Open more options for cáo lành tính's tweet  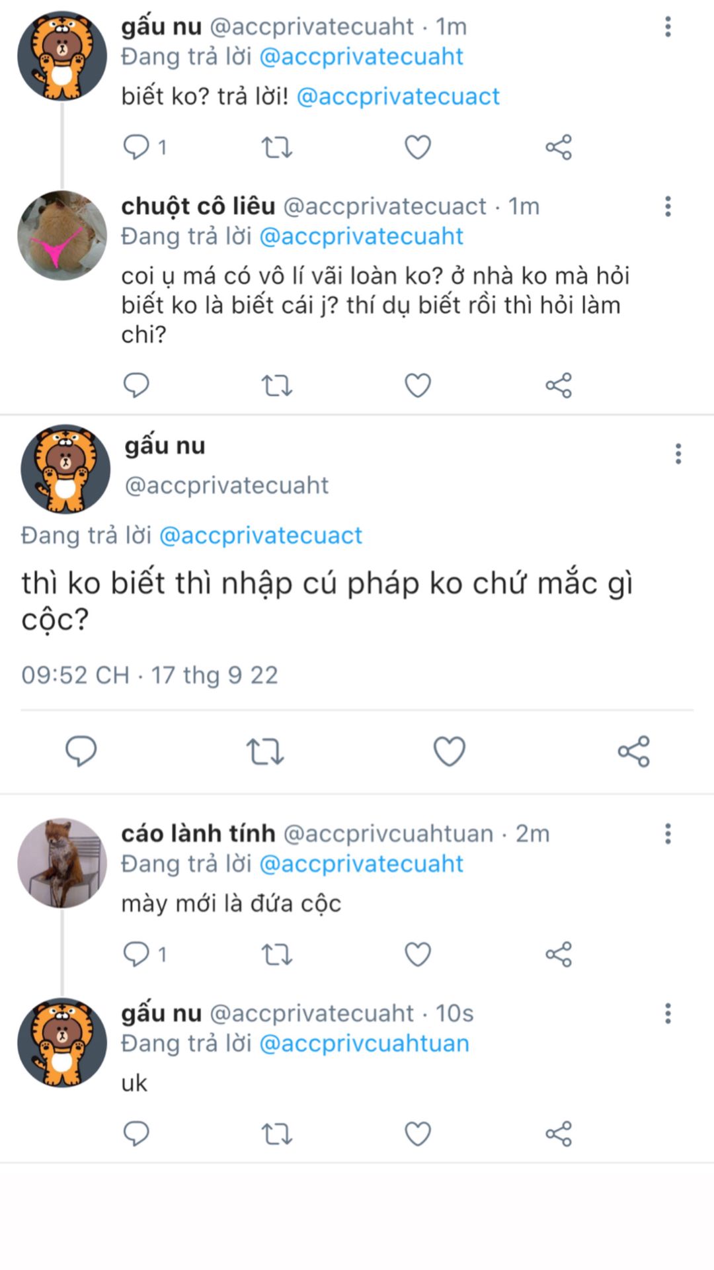668,833
